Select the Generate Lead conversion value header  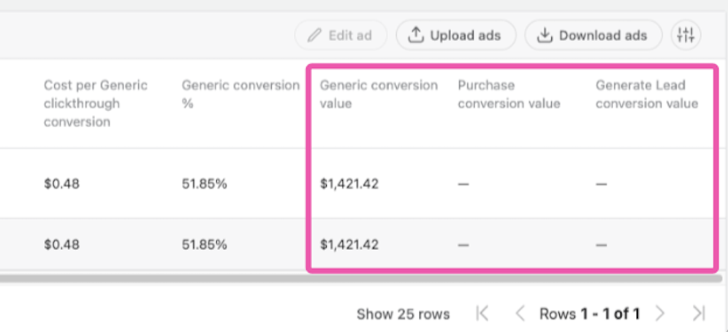(646, 94)
